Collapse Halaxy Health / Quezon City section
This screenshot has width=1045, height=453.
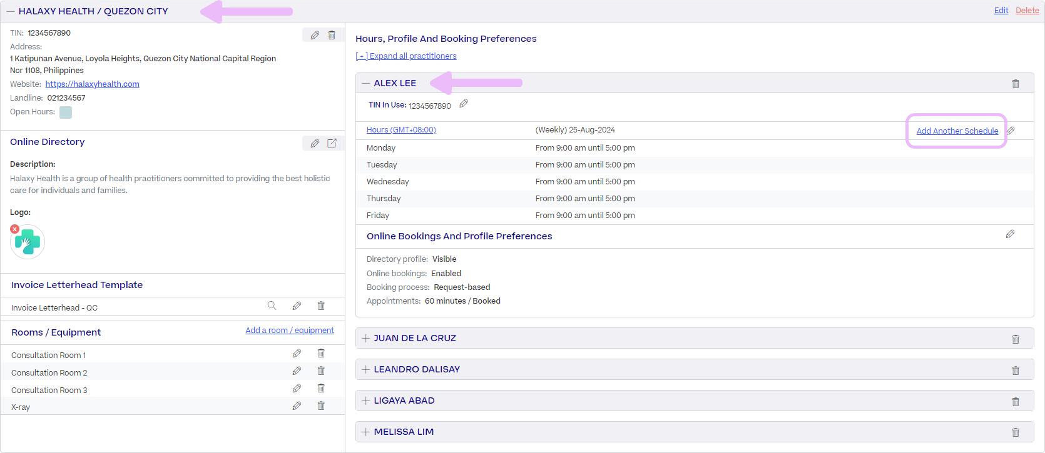pyautogui.click(x=11, y=11)
